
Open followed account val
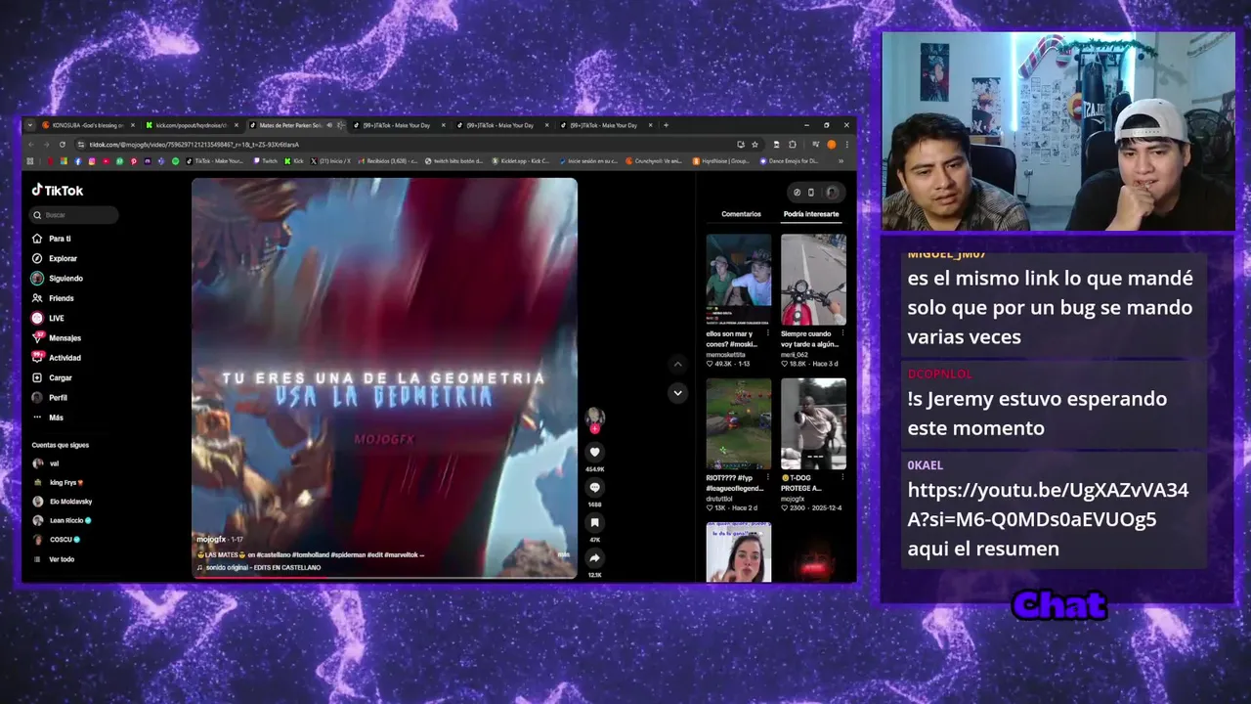click(46, 463)
